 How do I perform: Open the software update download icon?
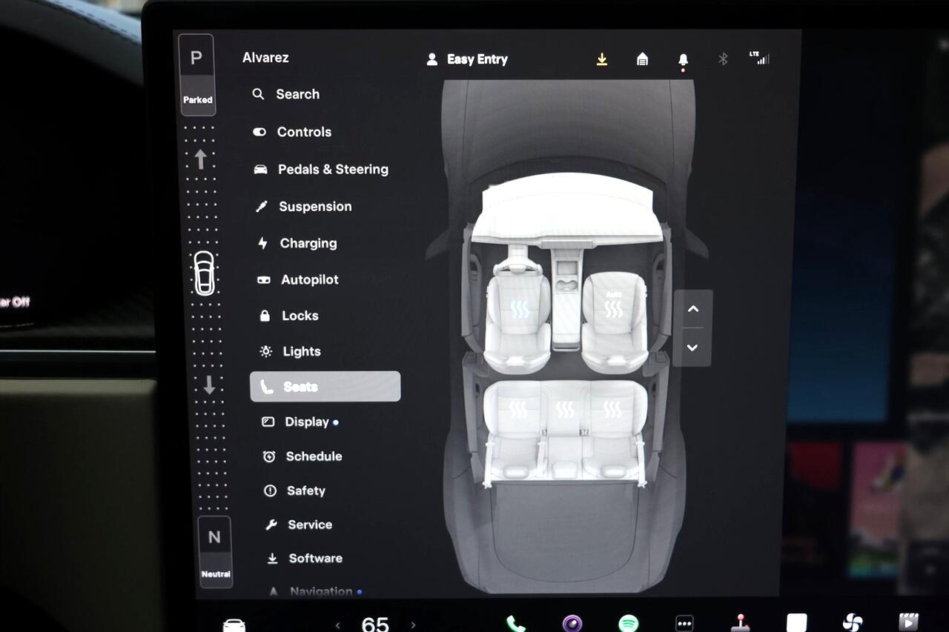click(x=602, y=59)
